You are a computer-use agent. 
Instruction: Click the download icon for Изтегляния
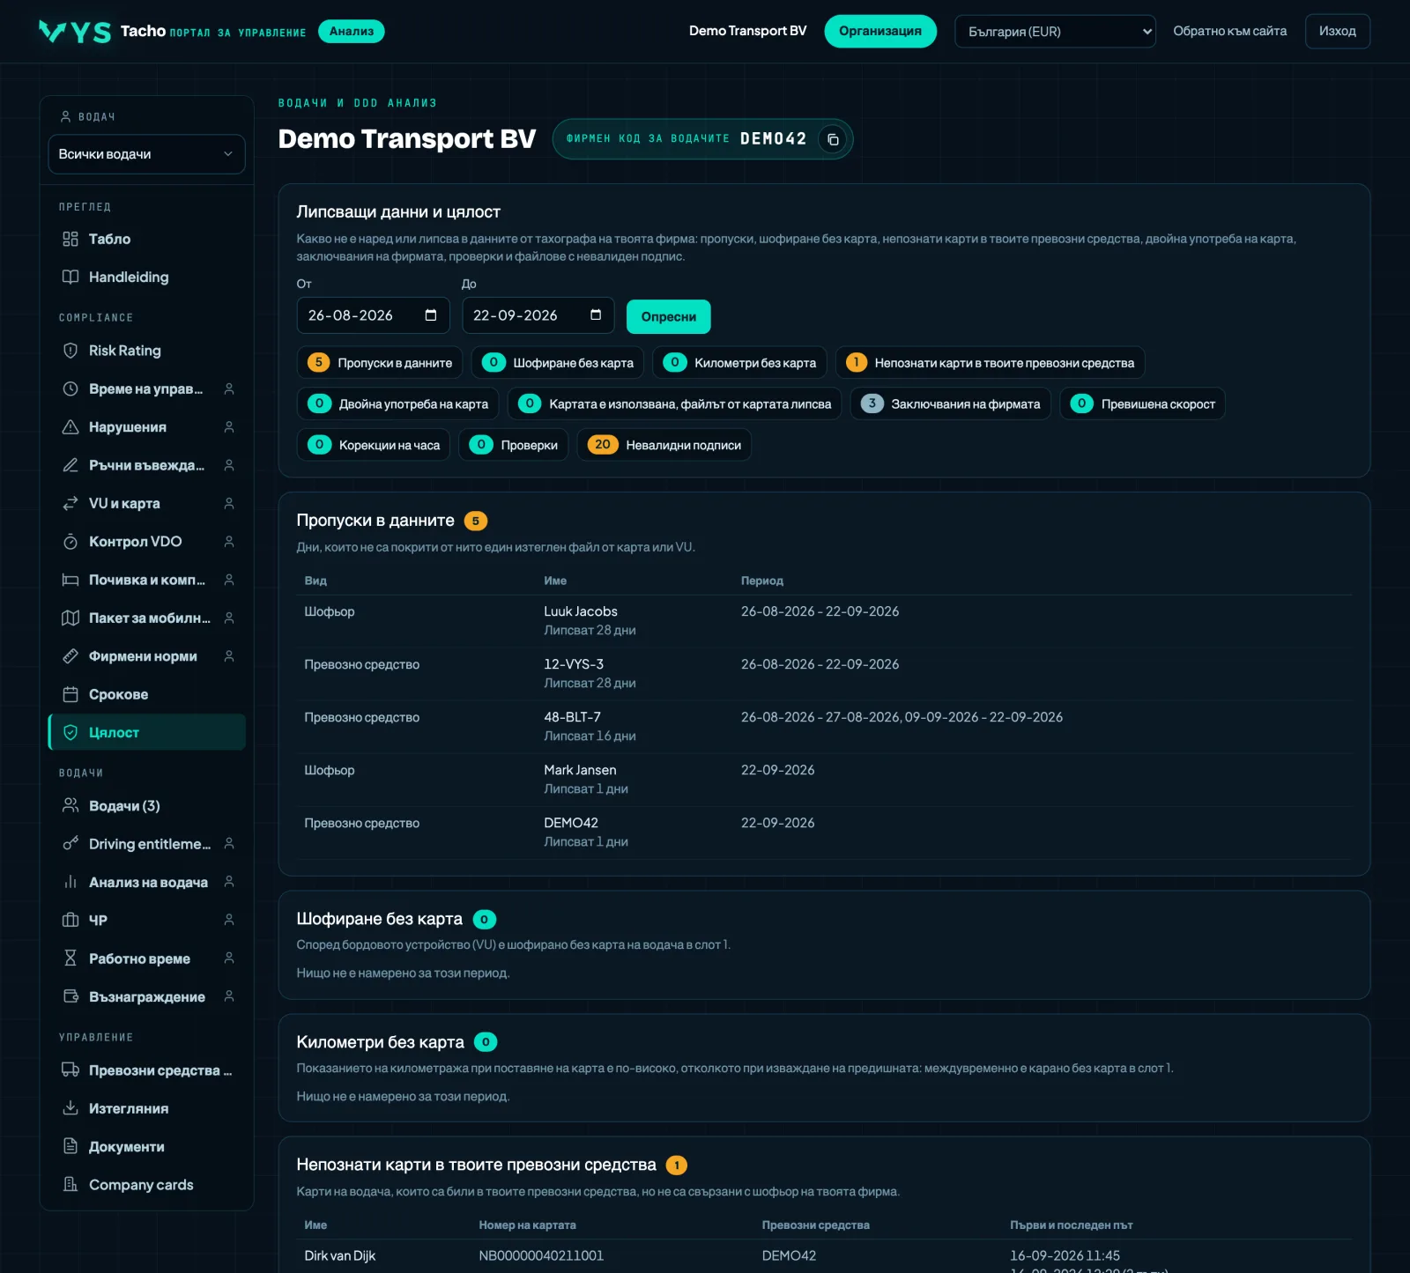pyautogui.click(x=70, y=1108)
